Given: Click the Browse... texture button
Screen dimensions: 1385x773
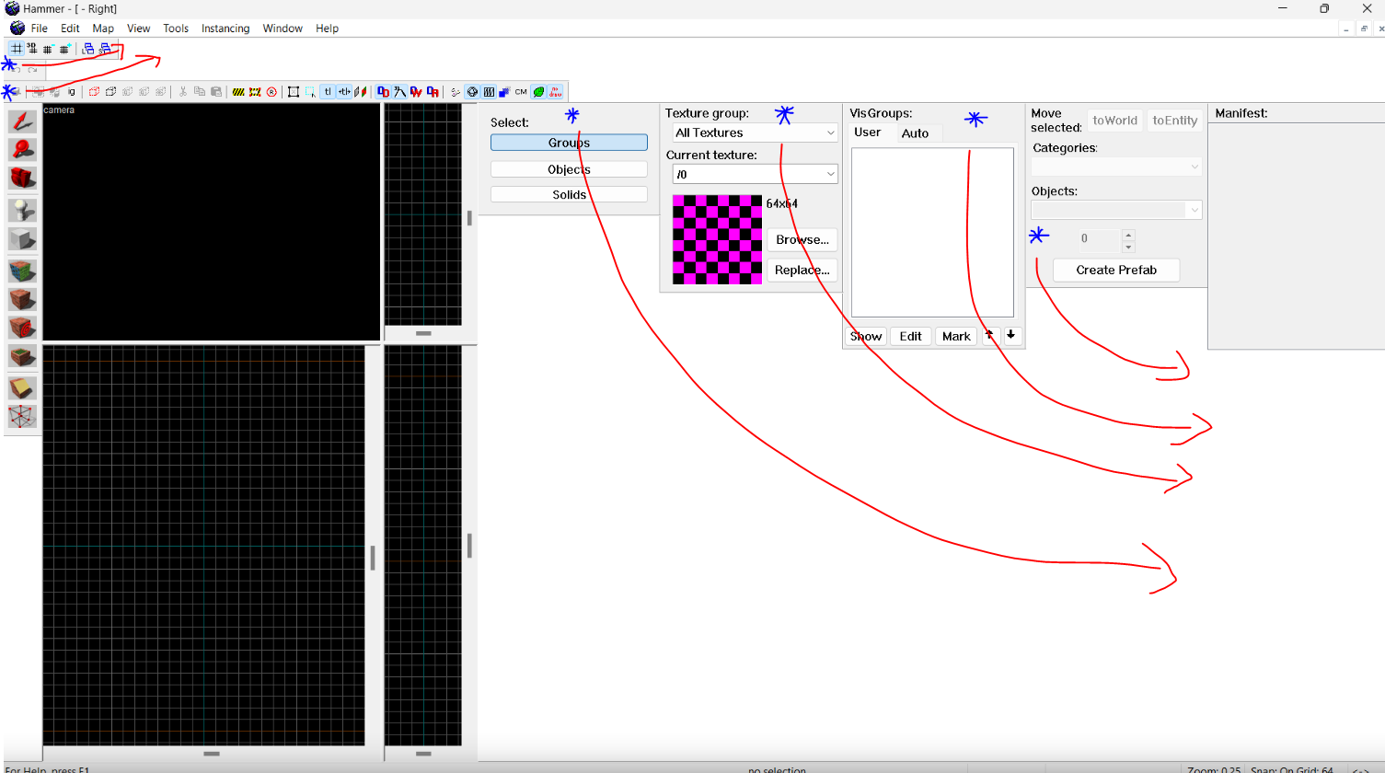Looking at the screenshot, I should click(802, 239).
